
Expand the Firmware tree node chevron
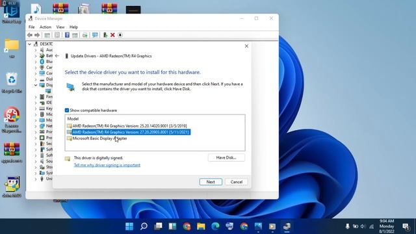(x=36, y=97)
